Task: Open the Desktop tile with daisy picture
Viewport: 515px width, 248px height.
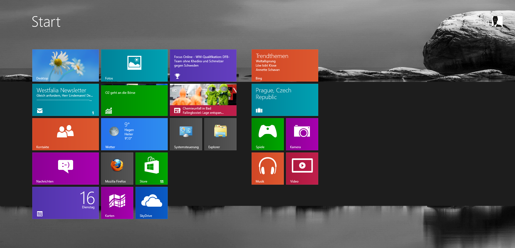Action: pyautogui.click(x=66, y=65)
